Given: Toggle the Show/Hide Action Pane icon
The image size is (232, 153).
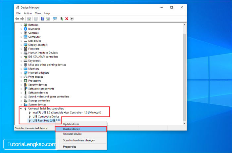Looking at the screenshot, I should point(48,19).
